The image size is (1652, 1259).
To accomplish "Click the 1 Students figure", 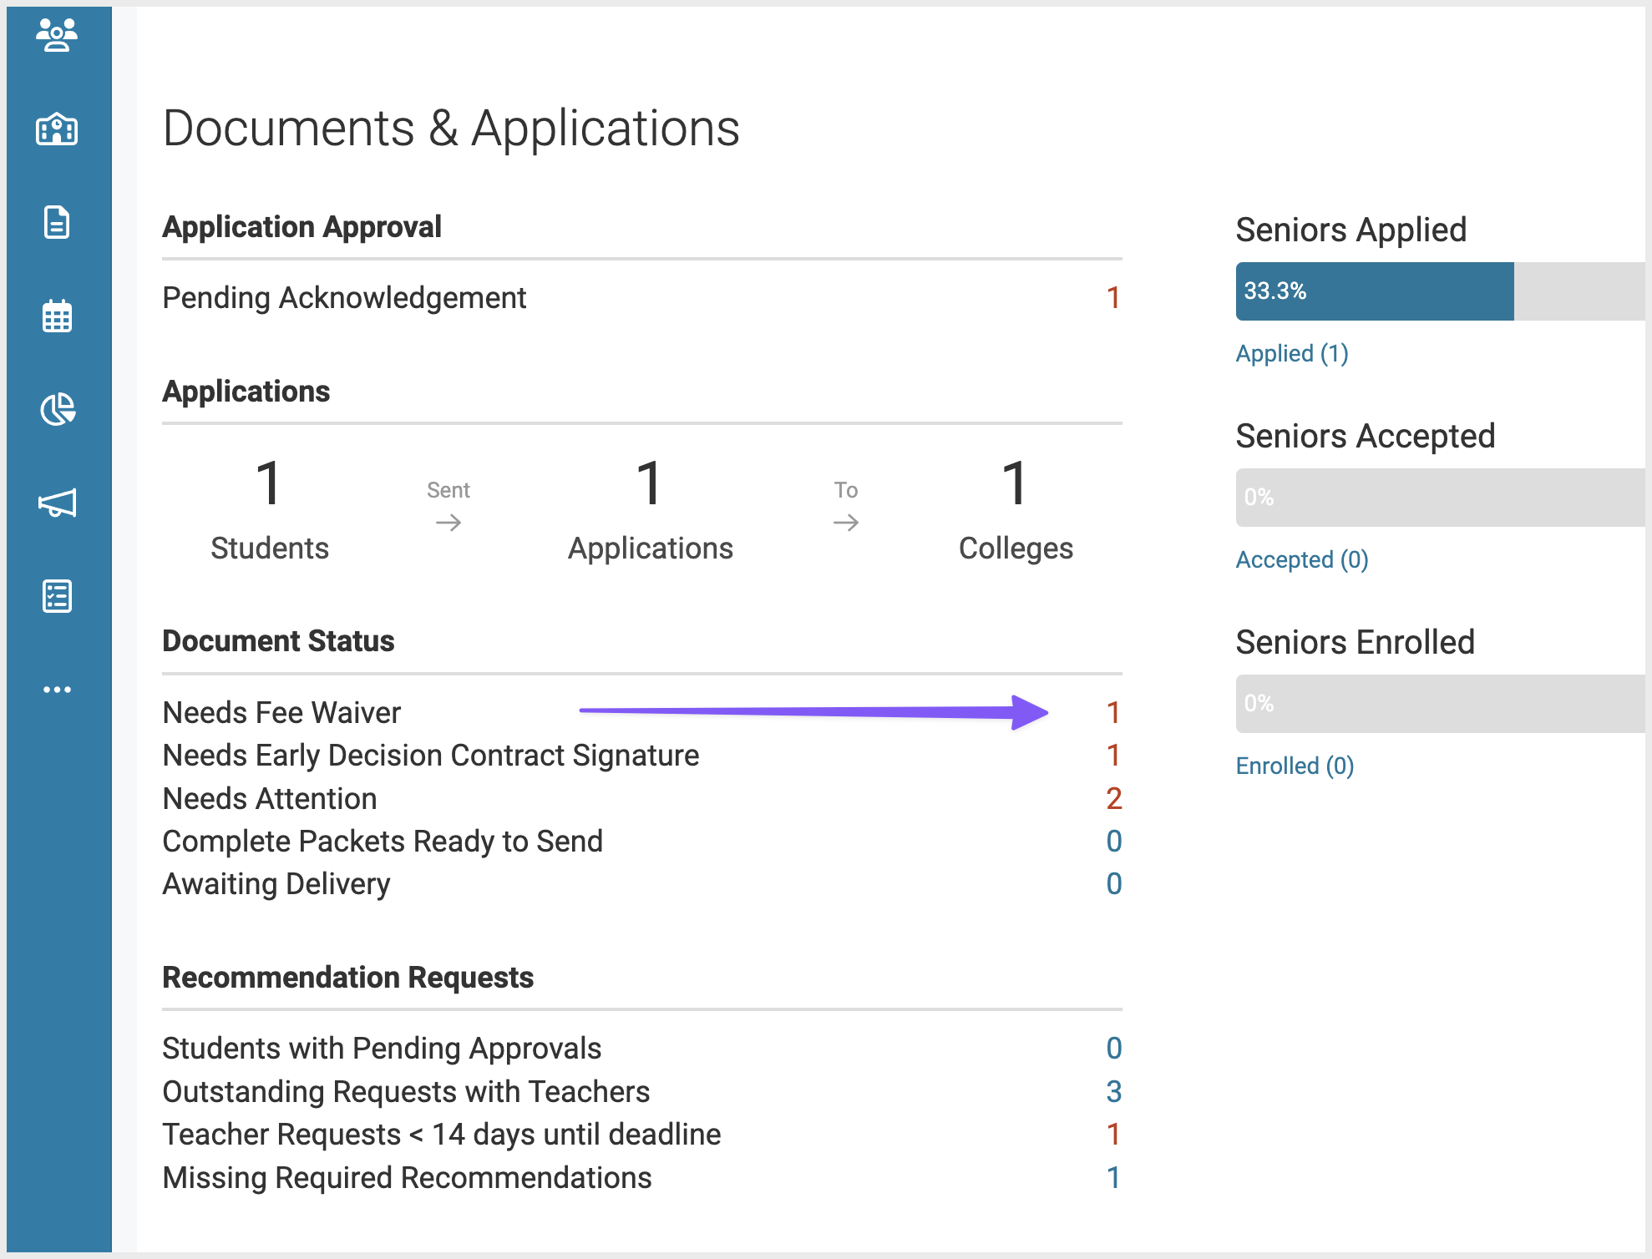I will coord(269,509).
